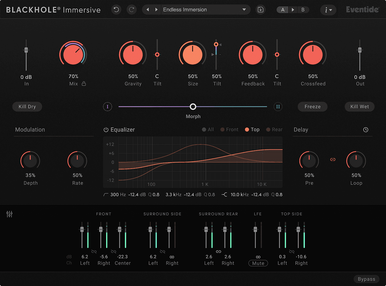Image resolution: width=386 pixels, height=286 pixels.
Task: Click Delay Loop knob
Action: pyautogui.click(x=356, y=161)
